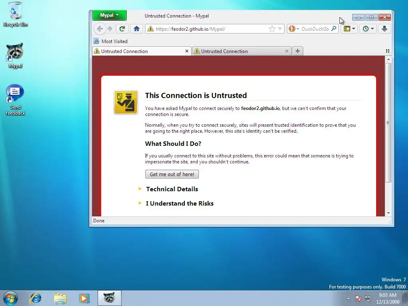Image resolution: width=408 pixels, height=306 pixels.
Task: Click the page's vertical scrollbar thumb
Action: tap(388, 123)
